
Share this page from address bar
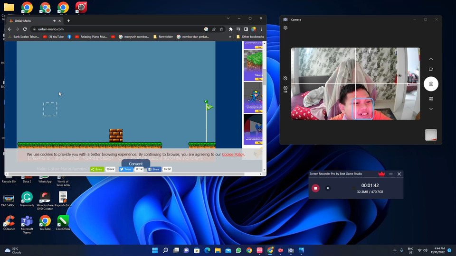[214, 29]
